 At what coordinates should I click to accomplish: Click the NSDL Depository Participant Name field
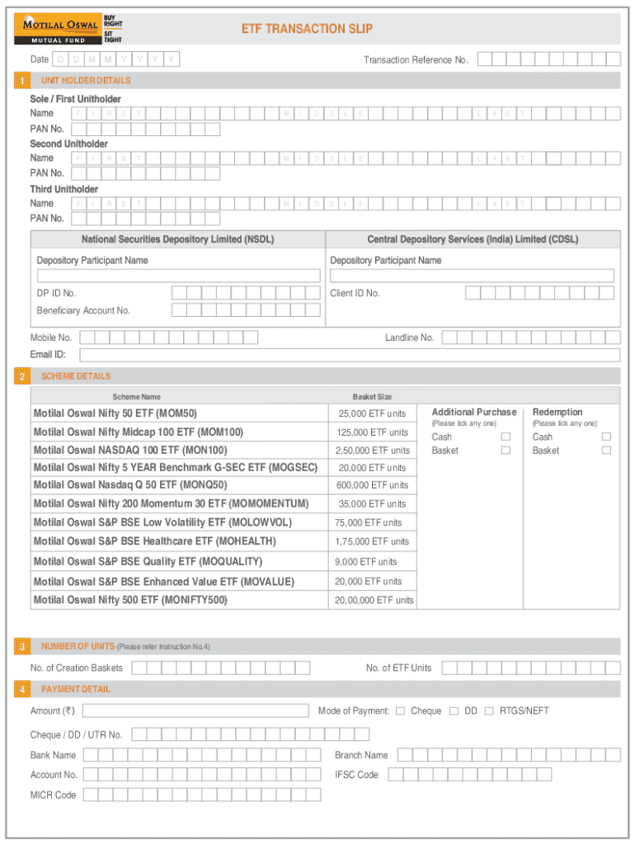point(178,276)
